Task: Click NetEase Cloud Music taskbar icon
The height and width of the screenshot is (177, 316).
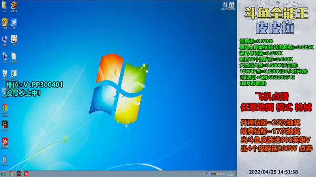Action: pyautogui.click(x=26, y=174)
